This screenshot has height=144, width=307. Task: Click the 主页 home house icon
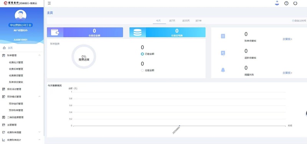coord(4,48)
